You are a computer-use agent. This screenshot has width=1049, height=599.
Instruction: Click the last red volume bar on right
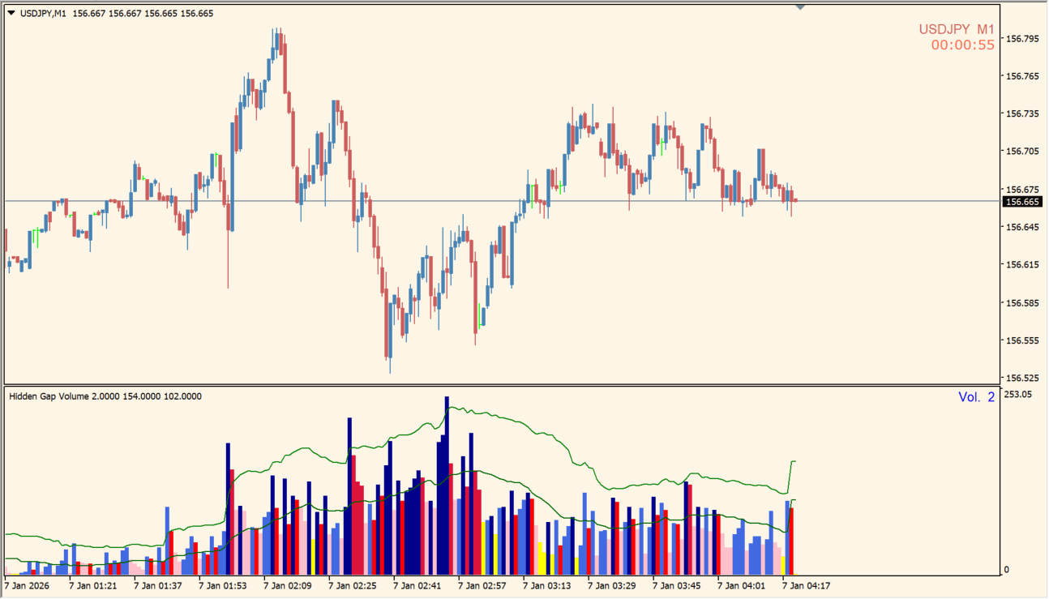coord(791,539)
